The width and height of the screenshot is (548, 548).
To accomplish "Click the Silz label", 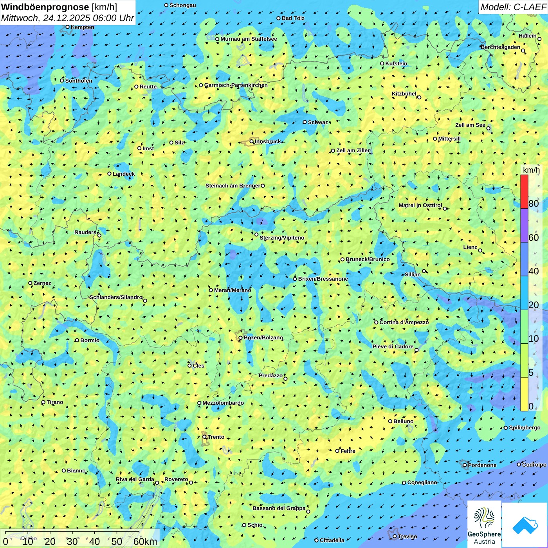I will coord(179,142).
